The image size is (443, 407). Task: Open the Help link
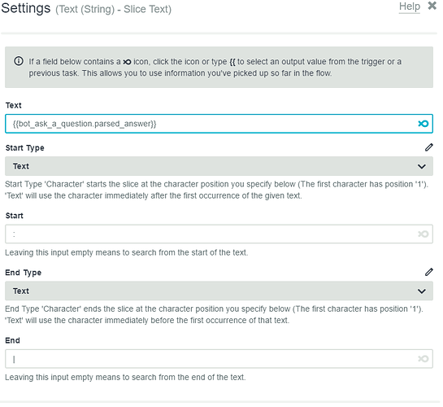click(x=409, y=7)
